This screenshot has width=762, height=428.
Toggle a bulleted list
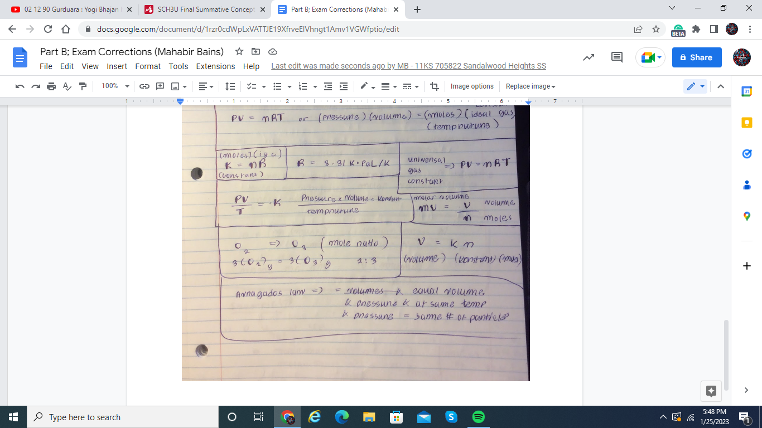tap(277, 86)
